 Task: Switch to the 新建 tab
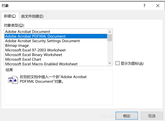(x=10, y=16)
